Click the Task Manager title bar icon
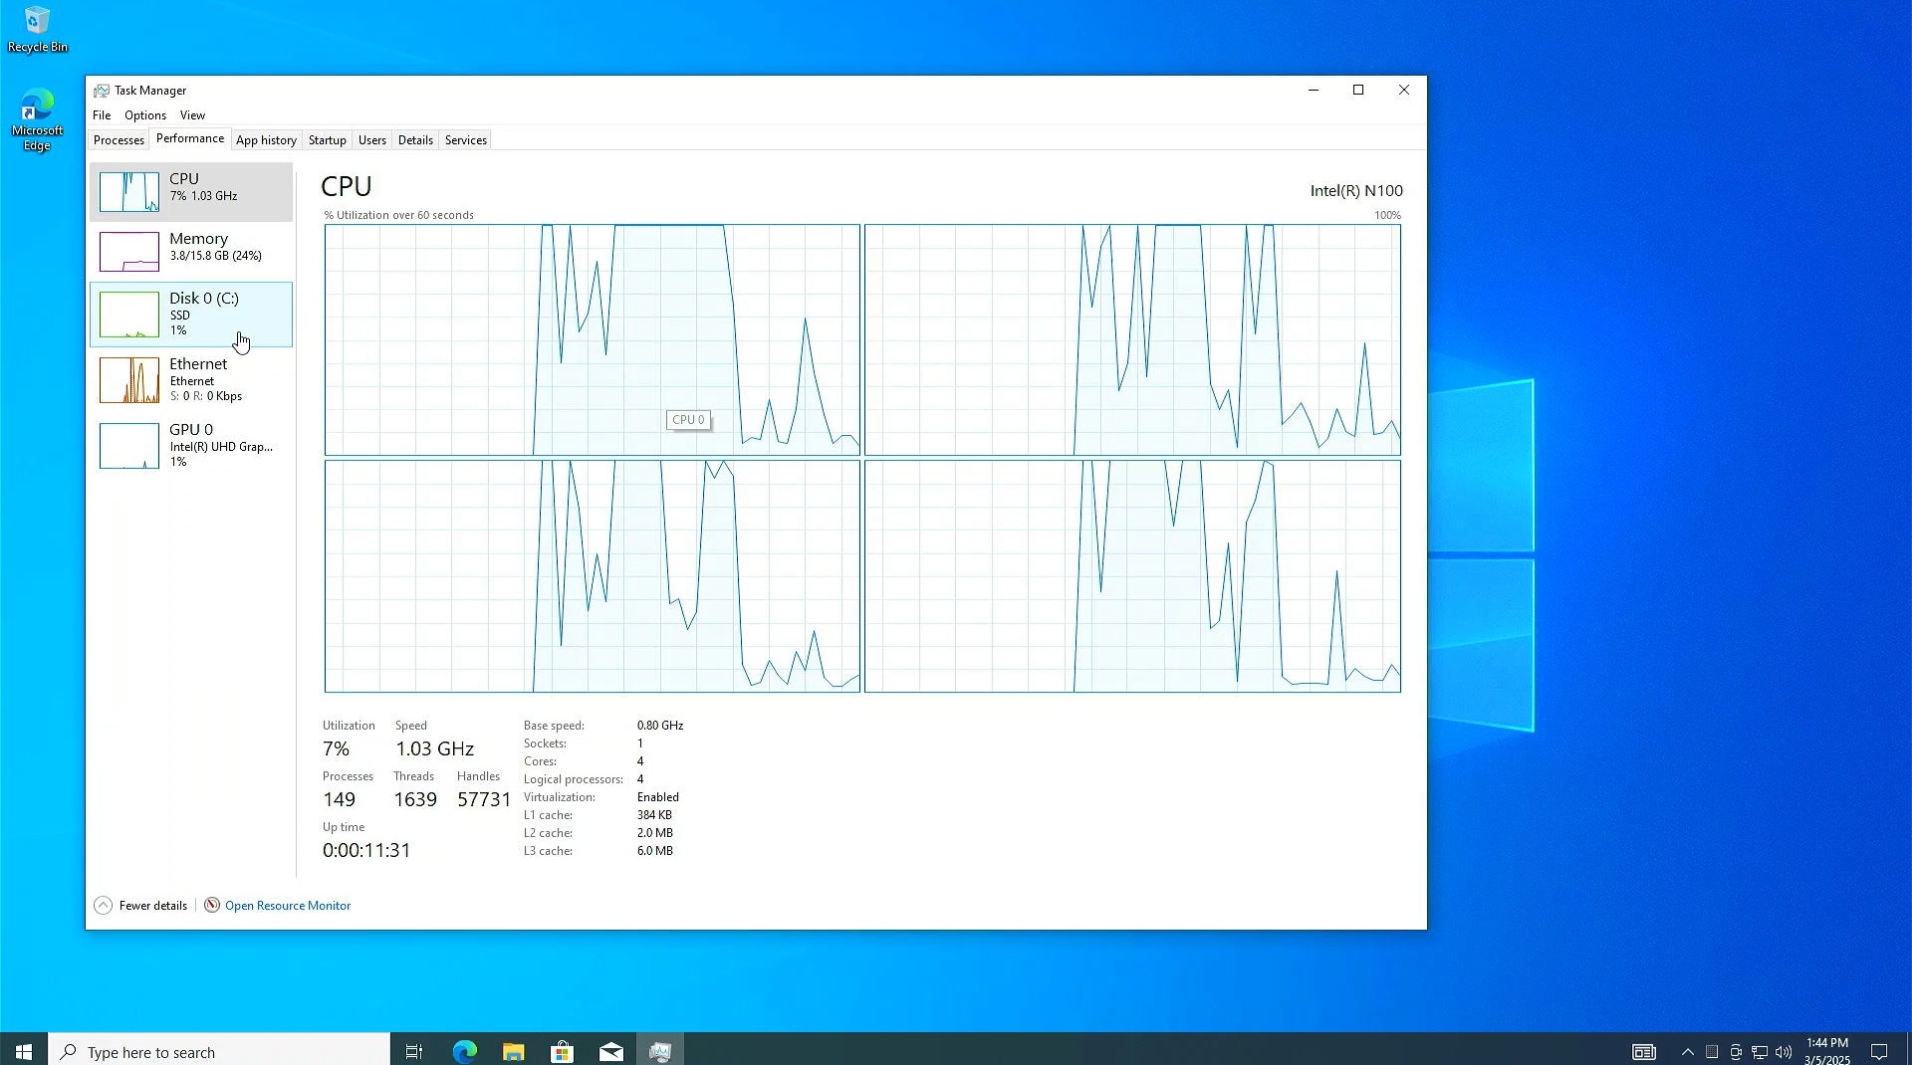 point(102,91)
